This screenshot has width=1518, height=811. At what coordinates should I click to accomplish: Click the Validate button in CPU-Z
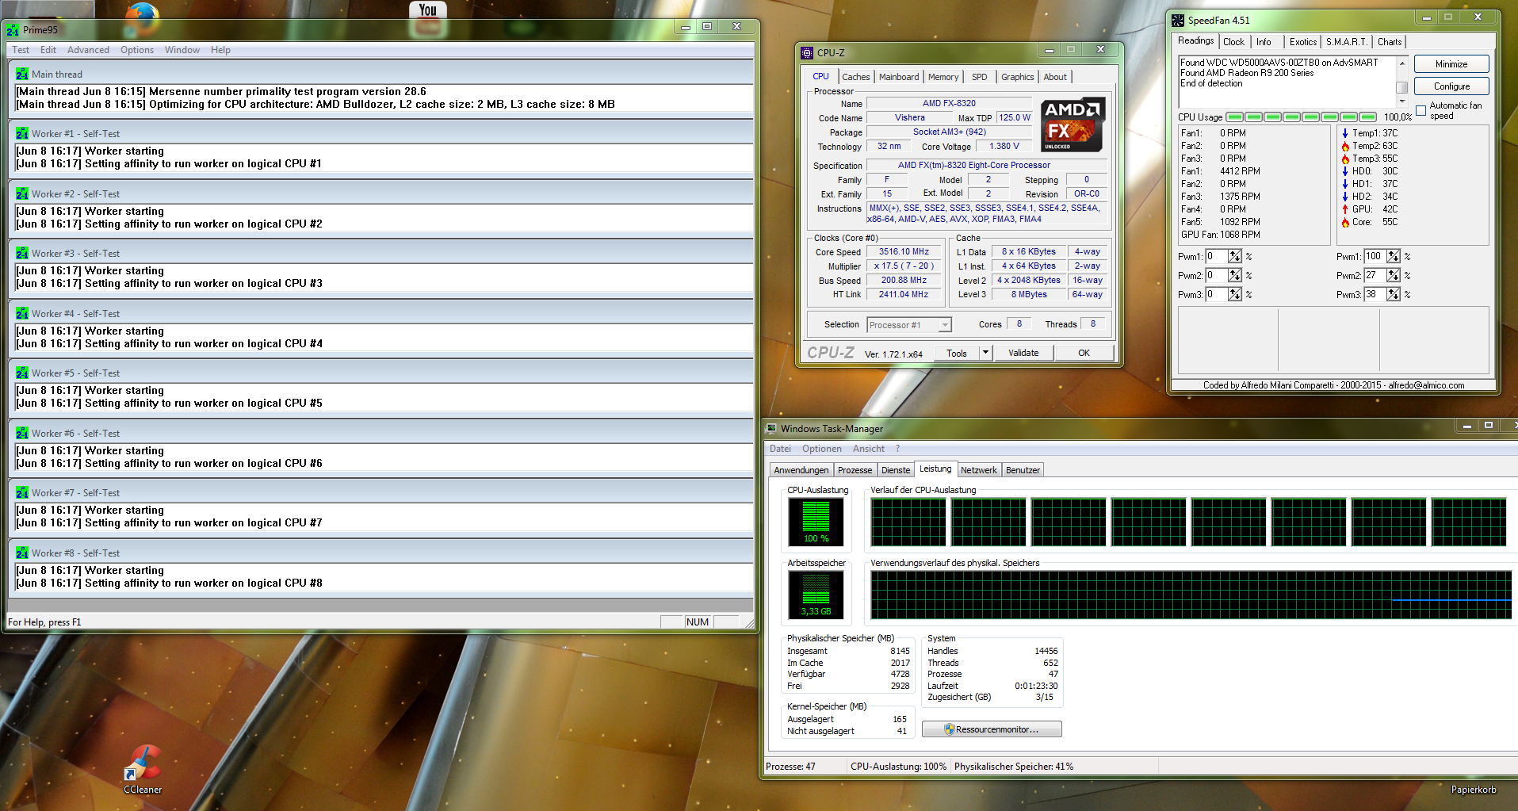(1023, 353)
